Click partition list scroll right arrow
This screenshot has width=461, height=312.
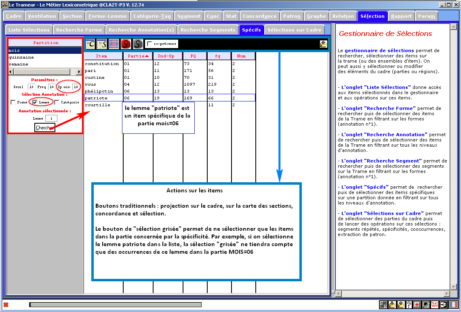(79, 72)
